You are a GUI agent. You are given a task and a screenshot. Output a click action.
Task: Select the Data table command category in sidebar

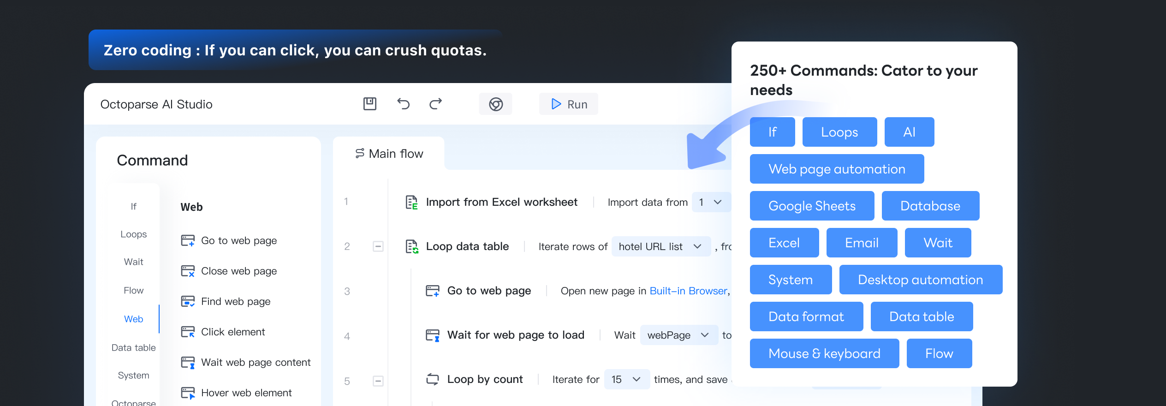click(x=133, y=348)
